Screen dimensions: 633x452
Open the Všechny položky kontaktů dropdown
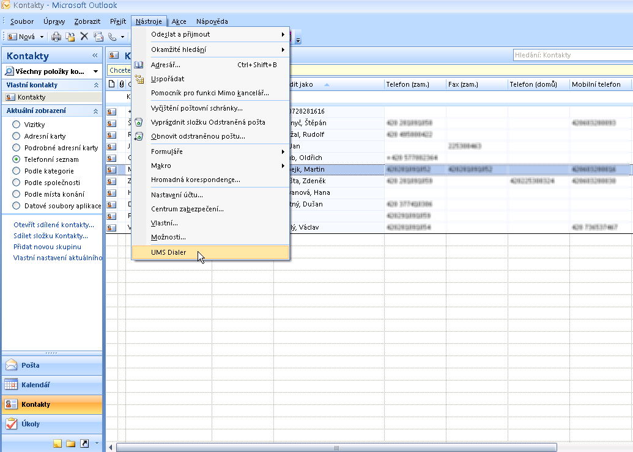pyautogui.click(x=95, y=72)
